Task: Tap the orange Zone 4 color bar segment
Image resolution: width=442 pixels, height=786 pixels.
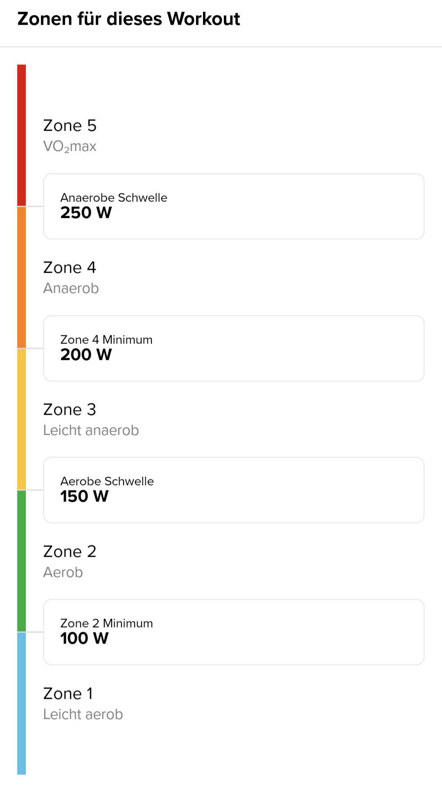Action: coord(22,277)
